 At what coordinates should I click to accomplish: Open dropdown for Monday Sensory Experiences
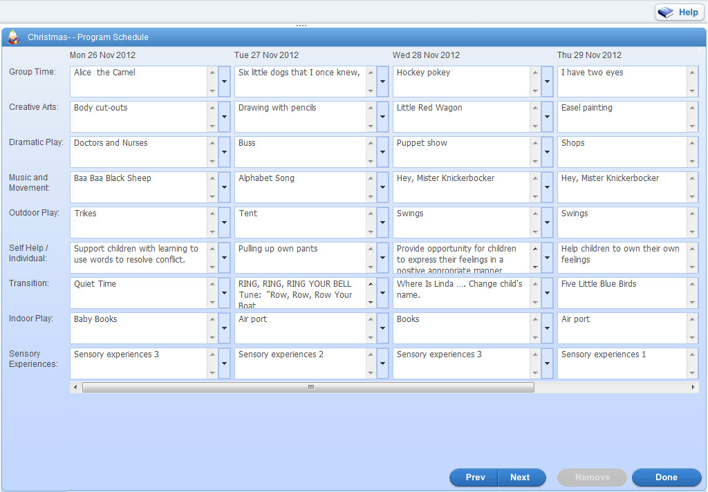[x=225, y=363]
